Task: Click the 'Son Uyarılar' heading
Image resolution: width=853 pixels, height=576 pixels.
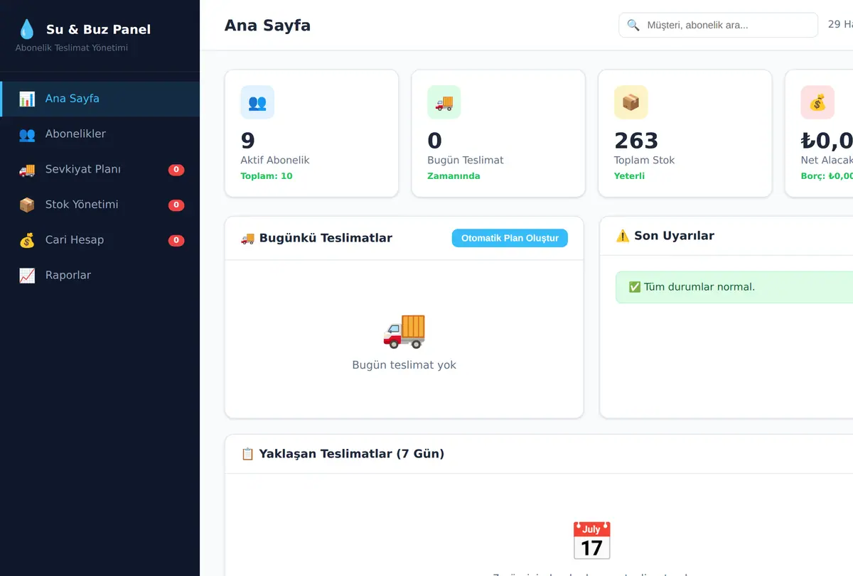Action: click(x=674, y=236)
